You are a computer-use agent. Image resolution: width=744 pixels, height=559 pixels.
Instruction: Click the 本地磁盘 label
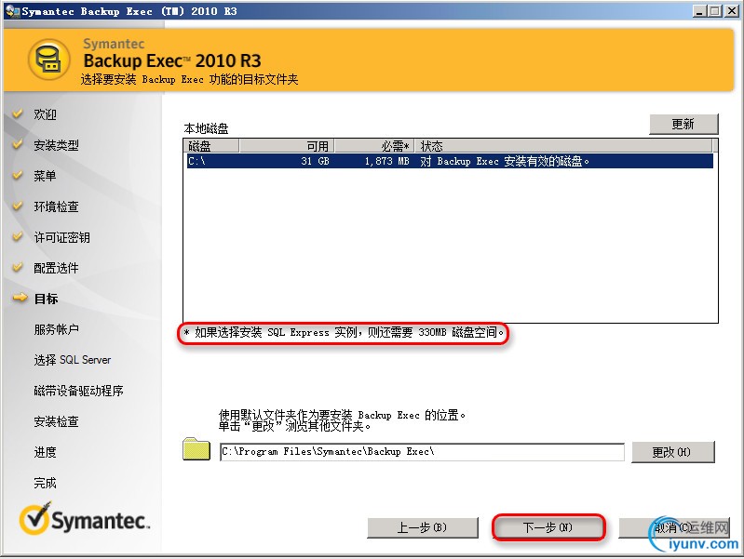(x=206, y=128)
